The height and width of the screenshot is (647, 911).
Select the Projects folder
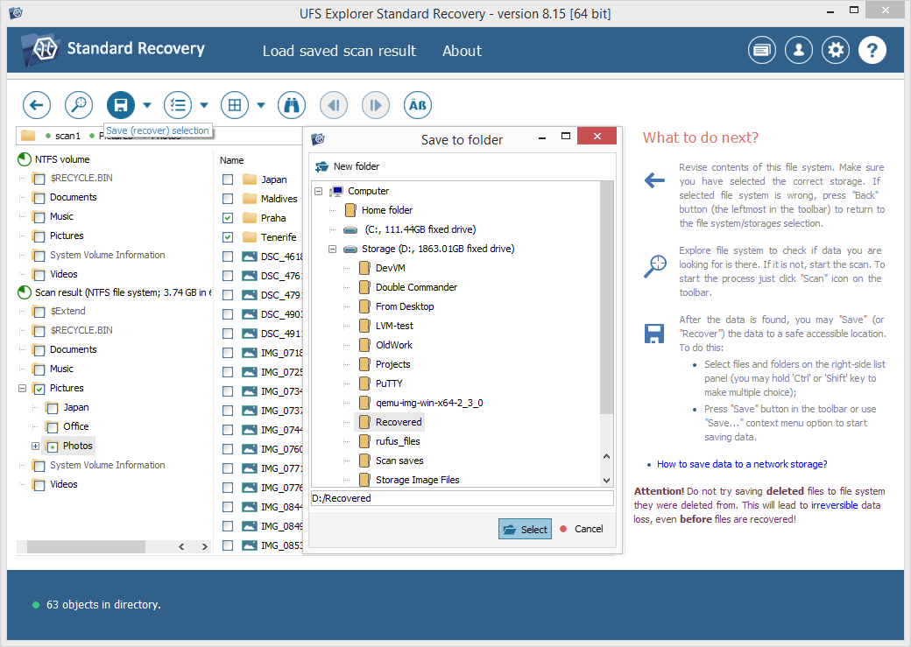pos(392,364)
